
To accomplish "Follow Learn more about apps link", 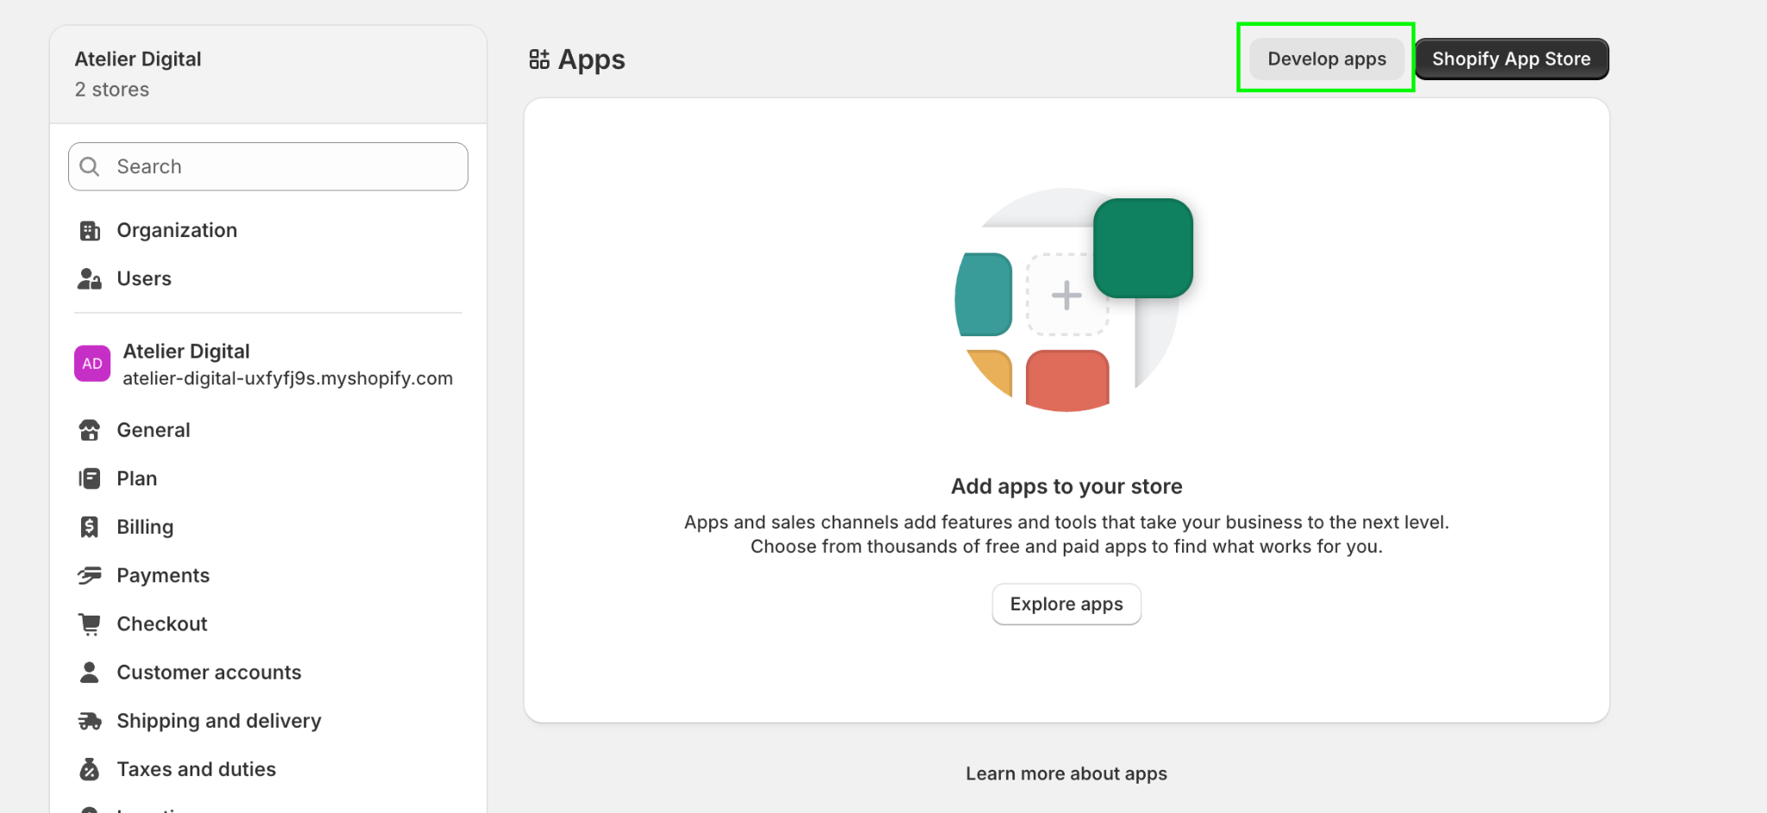I will [1066, 773].
